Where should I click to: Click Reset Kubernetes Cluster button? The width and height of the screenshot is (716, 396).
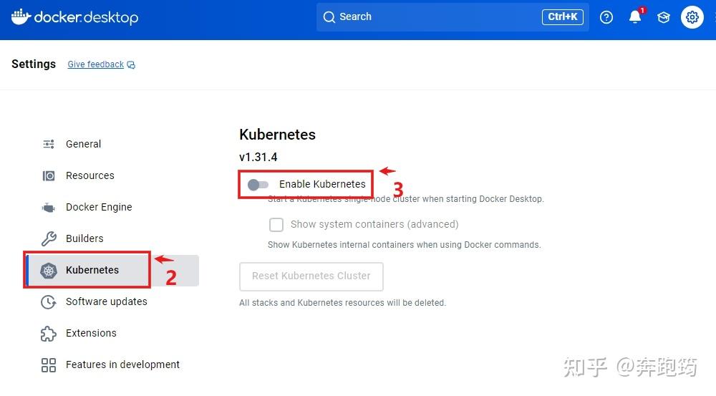coord(311,276)
